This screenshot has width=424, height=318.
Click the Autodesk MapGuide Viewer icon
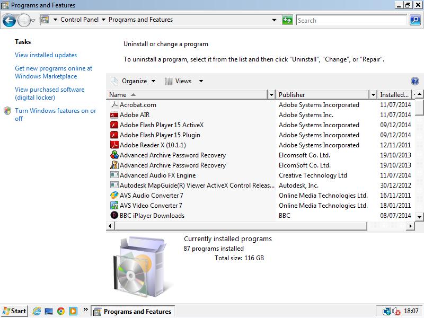114,185
